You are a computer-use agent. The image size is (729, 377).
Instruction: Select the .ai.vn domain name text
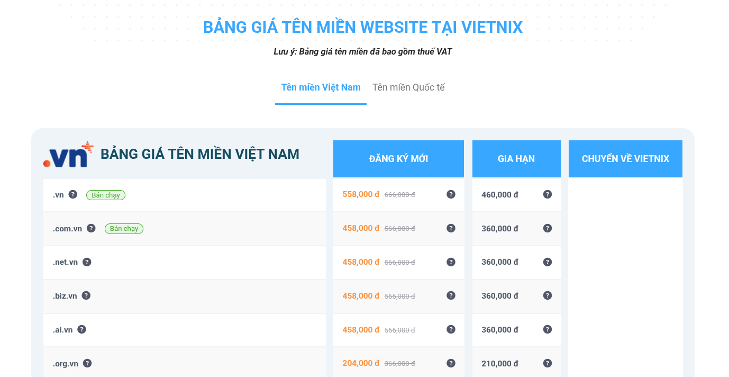[62, 330]
